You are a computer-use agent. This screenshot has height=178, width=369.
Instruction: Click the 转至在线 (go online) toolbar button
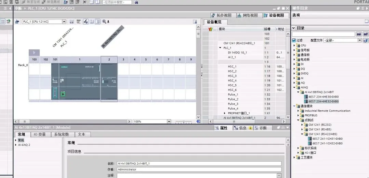[x=31, y=2]
